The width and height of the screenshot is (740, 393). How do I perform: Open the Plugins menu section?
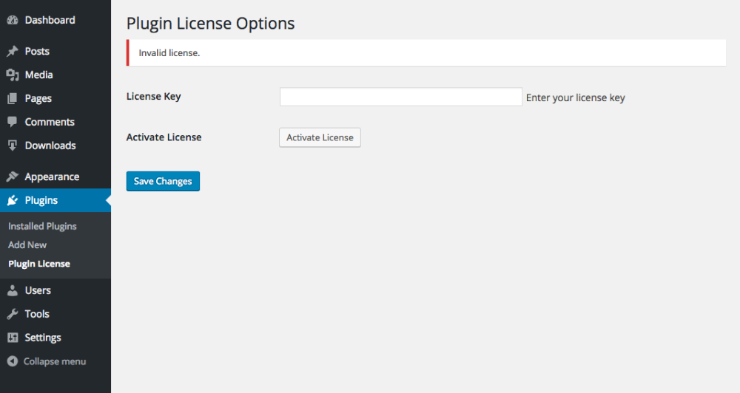pos(41,201)
